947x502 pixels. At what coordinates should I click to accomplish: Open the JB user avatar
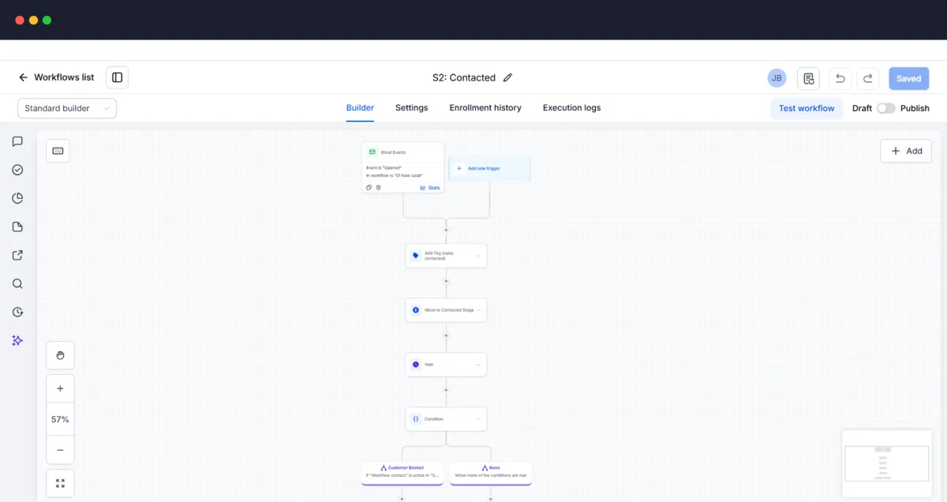(x=777, y=78)
